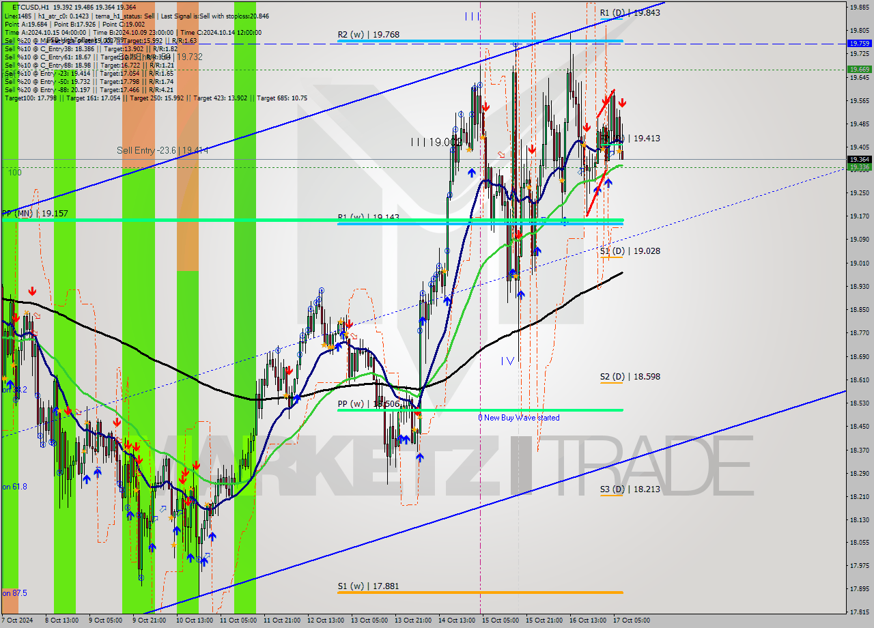Click the 13 Oct 21:00 time label

click(x=412, y=620)
